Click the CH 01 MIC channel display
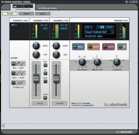139x135 pixels. [x=44, y=27]
